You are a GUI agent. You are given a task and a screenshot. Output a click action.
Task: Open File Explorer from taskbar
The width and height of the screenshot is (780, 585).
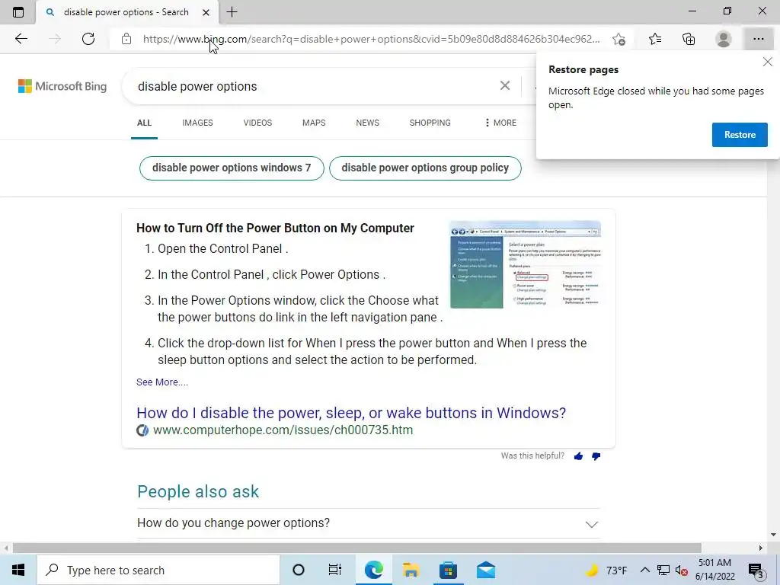[x=411, y=570]
